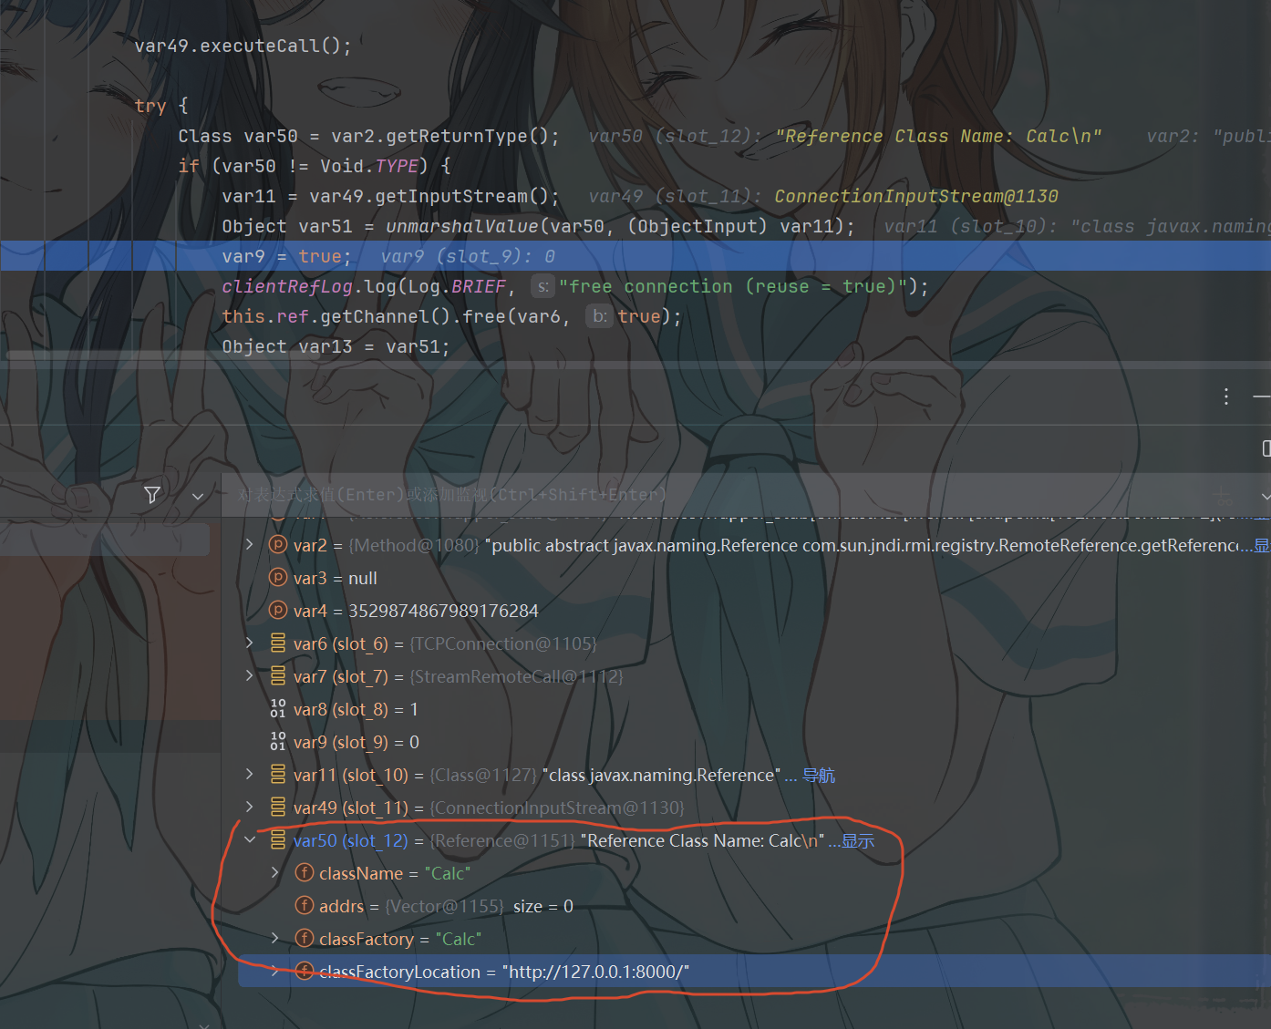Click the 'this.ref.getChannel().free' code line
Screen dimensions: 1271x1029
pyautogui.click(x=452, y=316)
